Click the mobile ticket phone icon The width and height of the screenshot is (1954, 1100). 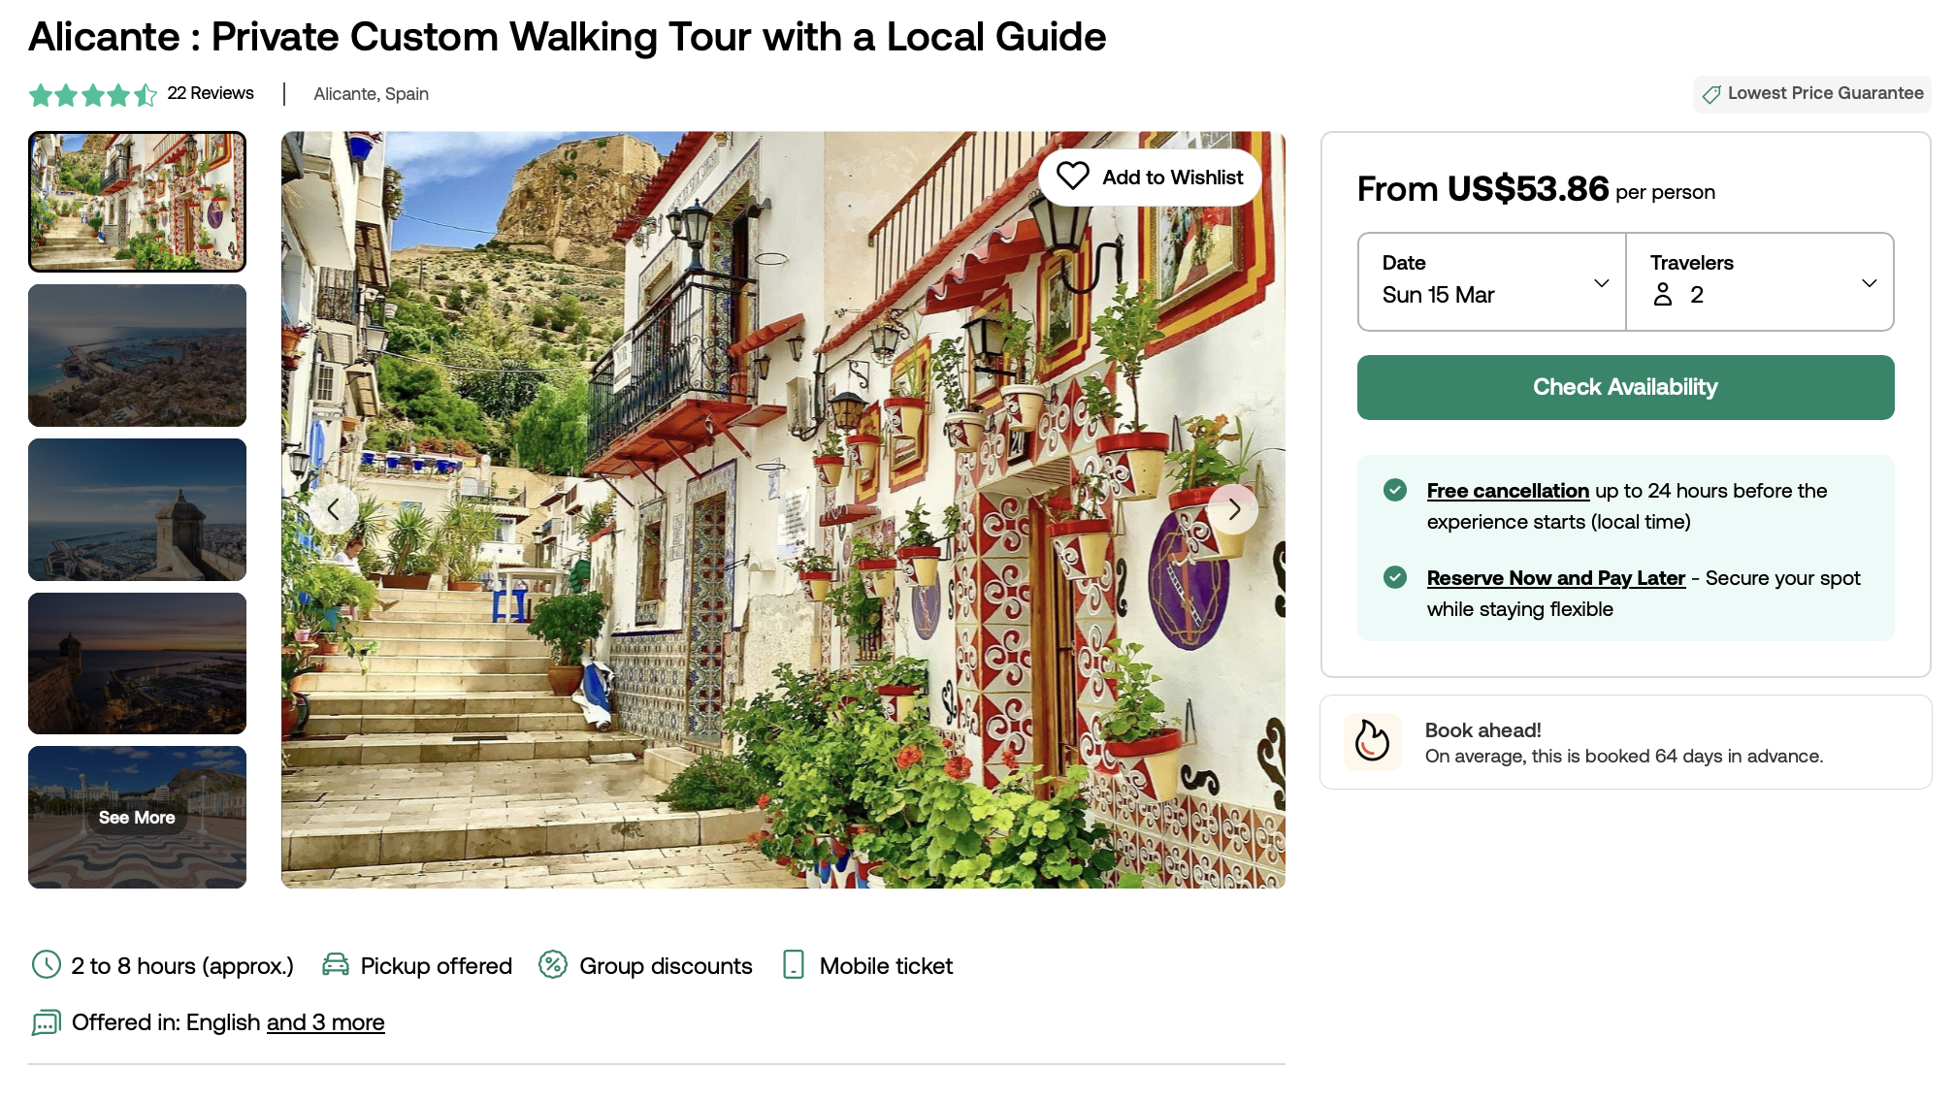tap(794, 965)
